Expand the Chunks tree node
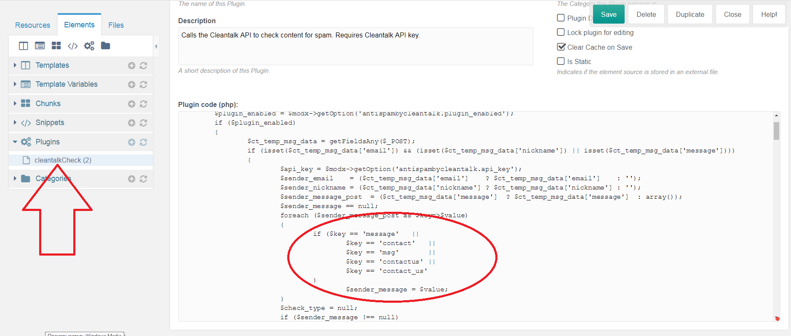The height and width of the screenshot is (336, 791). (15, 103)
